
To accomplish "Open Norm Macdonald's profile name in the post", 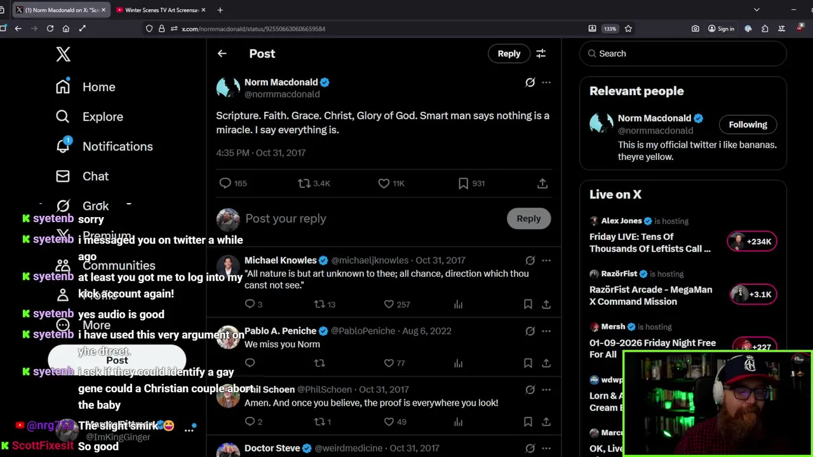I will 281,83.
